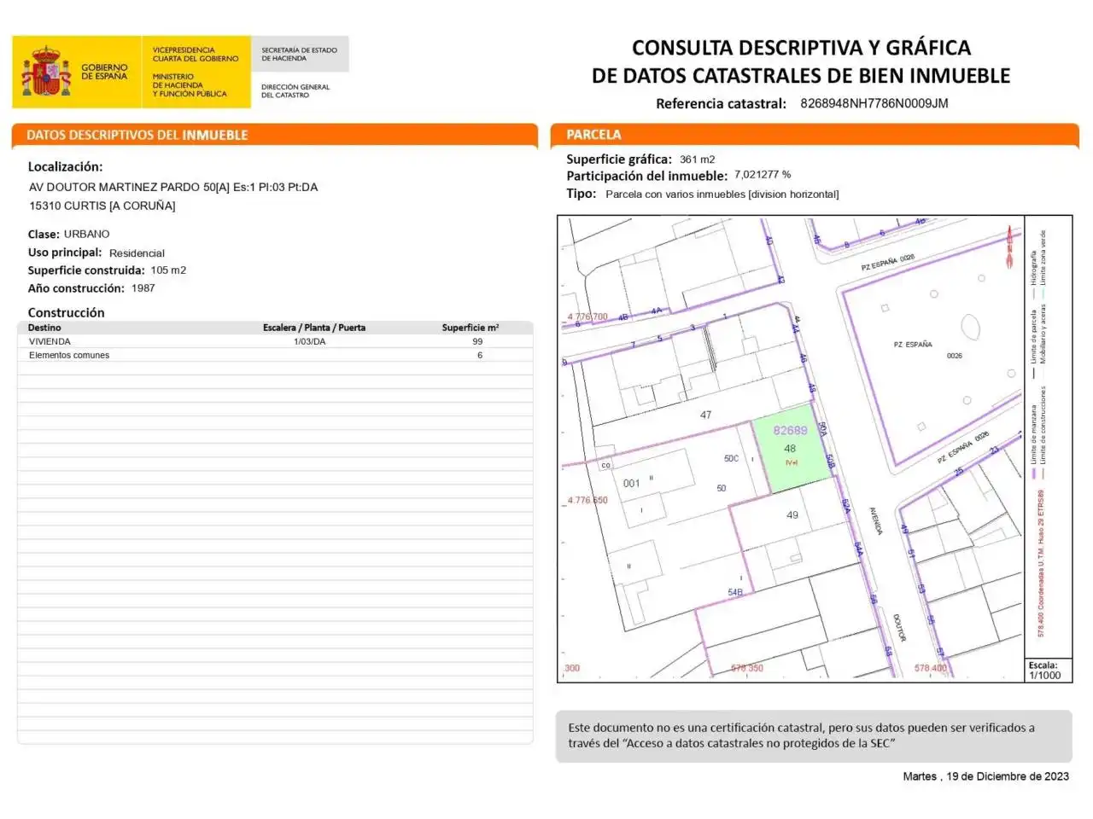Image resolution: width=1093 pixels, height=819 pixels.
Task: Click the purple '82689' block number on map
Action: click(790, 431)
